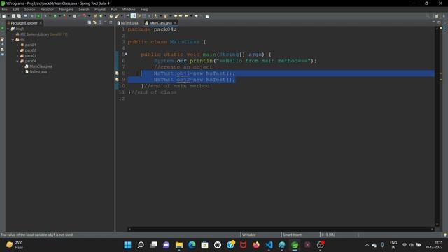Collapse the src folder node
The width and height of the screenshot is (448, 252).
[x=13, y=40]
